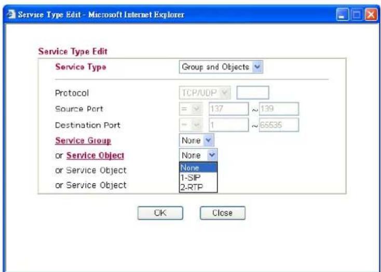381x272 pixels.
Task: Click the Source Port end field showing 139
Action: [x=279, y=109]
